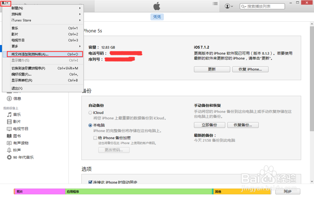Viewport: 314px width, 199px height.
Task: Select the 本电脑 backup radio button
Action: pos(90,125)
